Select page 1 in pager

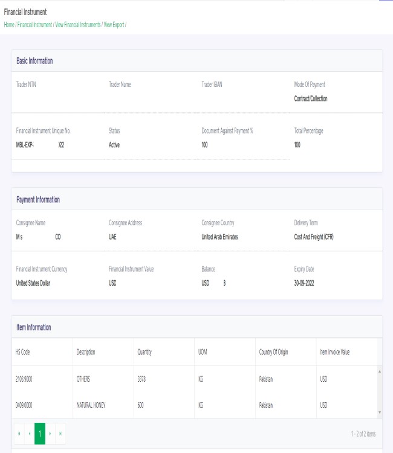(x=40, y=433)
